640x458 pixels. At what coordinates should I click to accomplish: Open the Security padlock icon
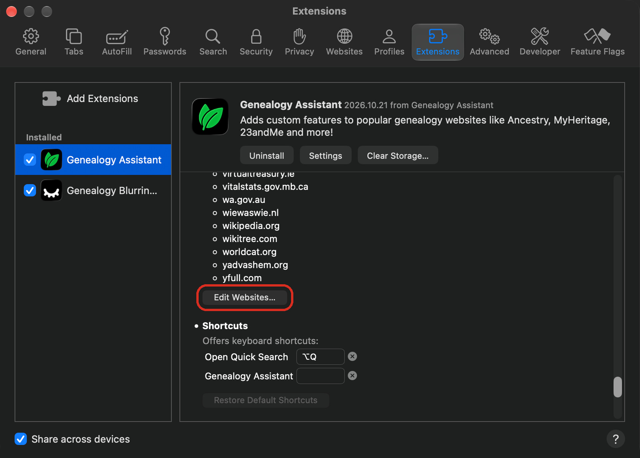point(256,36)
